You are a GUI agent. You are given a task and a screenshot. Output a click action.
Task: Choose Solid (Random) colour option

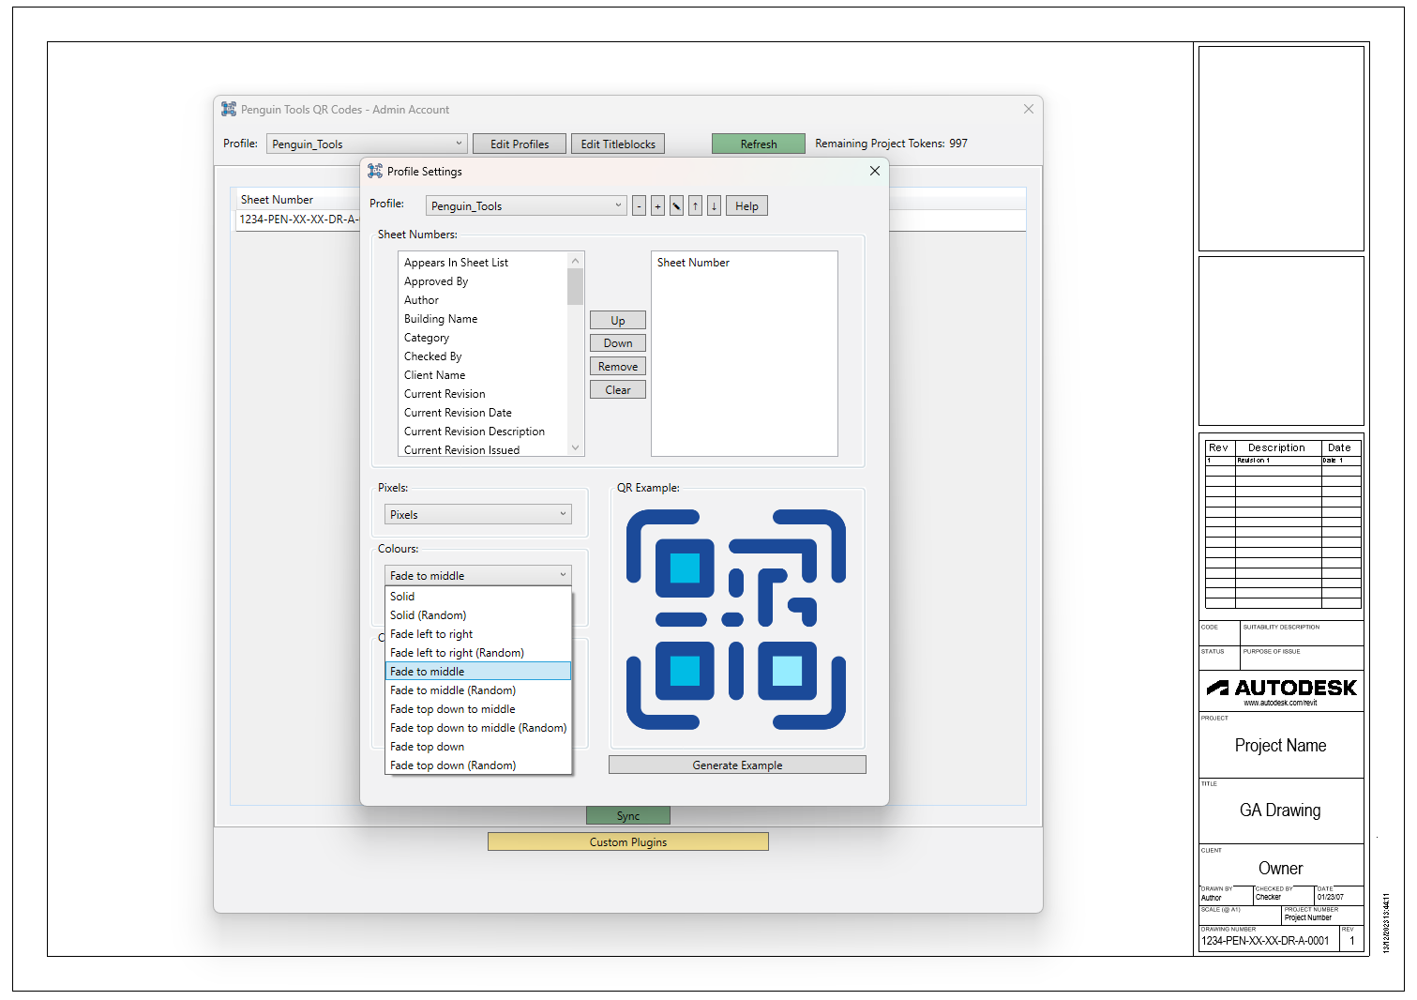pos(478,615)
